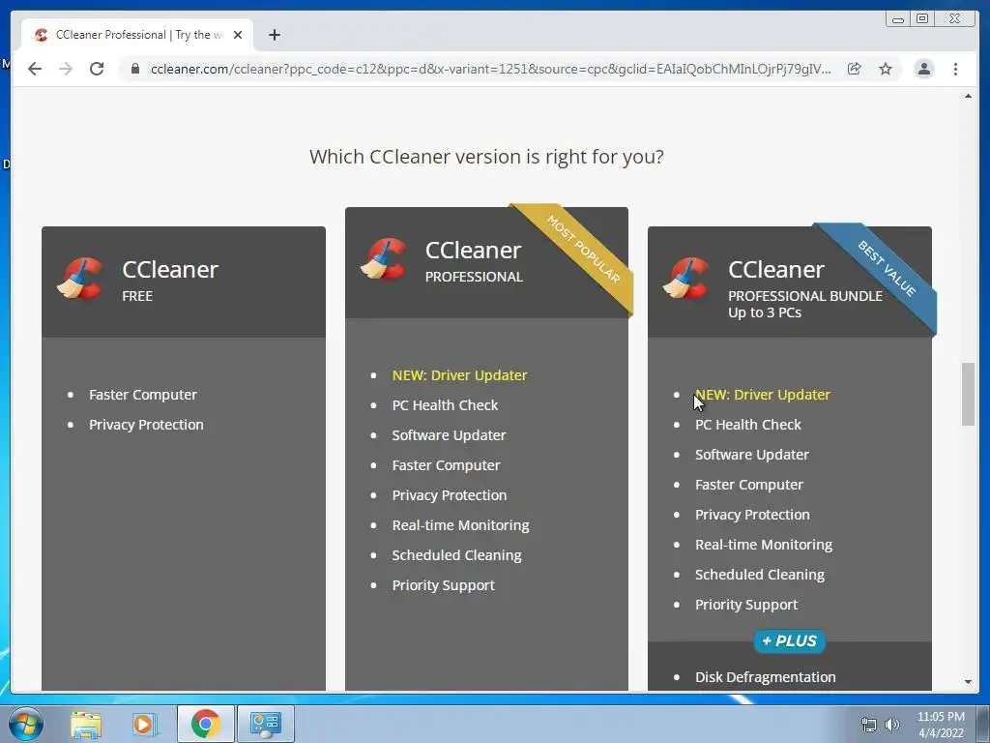Click the CCleaner Professional logo icon
The image size is (990, 743).
(383, 258)
